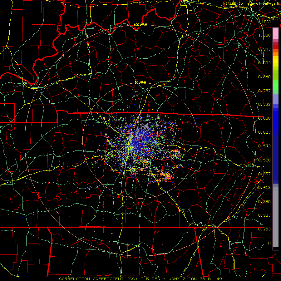Select the 0.360 legend value
This screenshot has width=281, height=281.
[x=264, y=202]
